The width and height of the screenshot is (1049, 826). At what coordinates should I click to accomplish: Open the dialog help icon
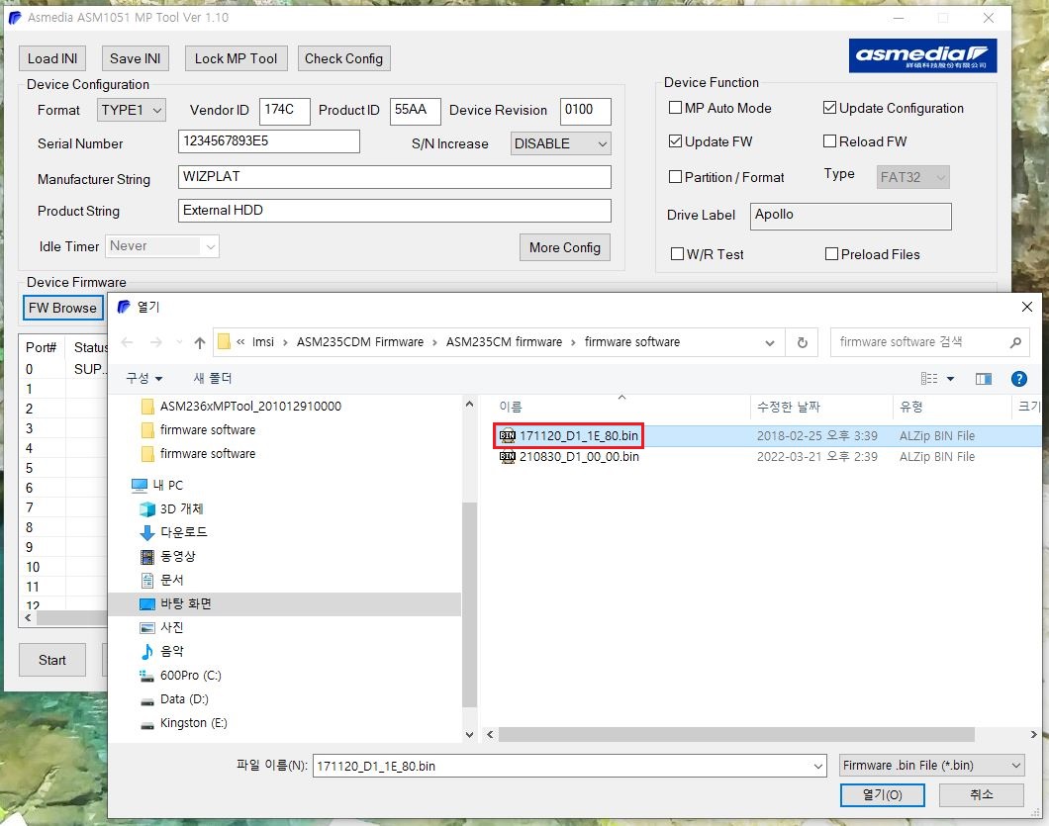click(x=1019, y=379)
